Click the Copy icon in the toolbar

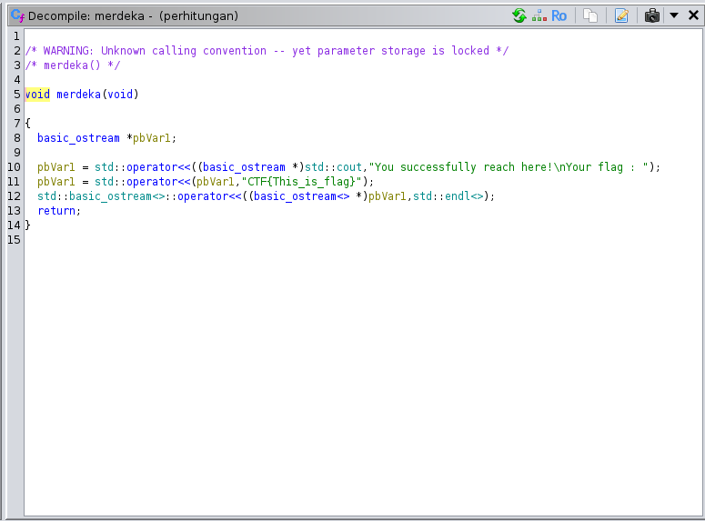pyautogui.click(x=591, y=15)
